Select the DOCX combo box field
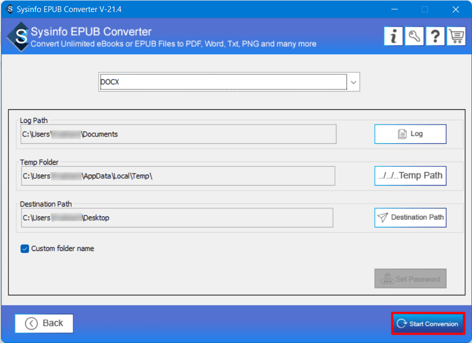Image resolution: width=472 pixels, height=343 pixels. pos(229,82)
